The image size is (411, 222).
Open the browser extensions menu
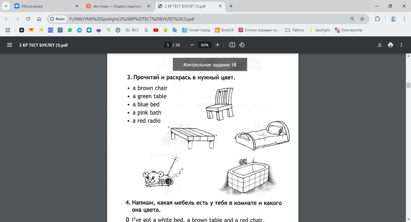pos(377,19)
